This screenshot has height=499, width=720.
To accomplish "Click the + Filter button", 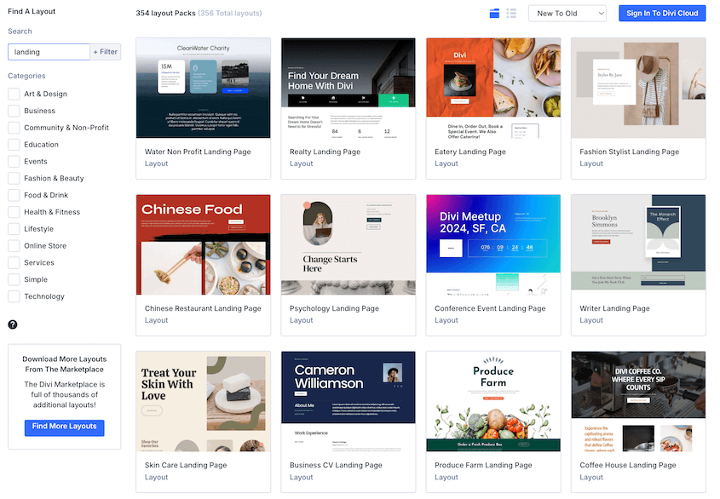I will click(x=105, y=51).
